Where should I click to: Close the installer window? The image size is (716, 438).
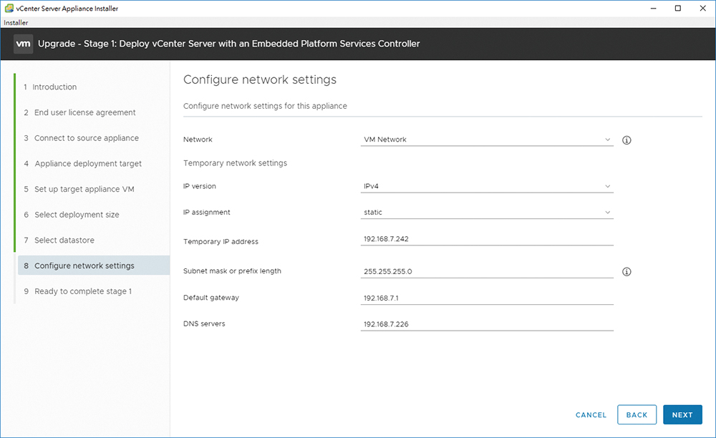[703, 8]
